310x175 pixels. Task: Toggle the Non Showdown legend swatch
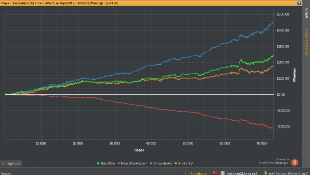coord(119,163)
